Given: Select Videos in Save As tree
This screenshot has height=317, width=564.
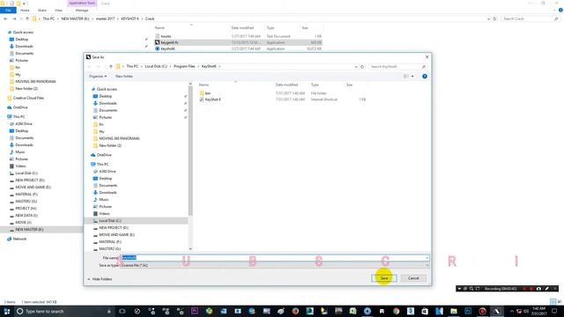Looking at the screenshot, I should coord(104,213).
